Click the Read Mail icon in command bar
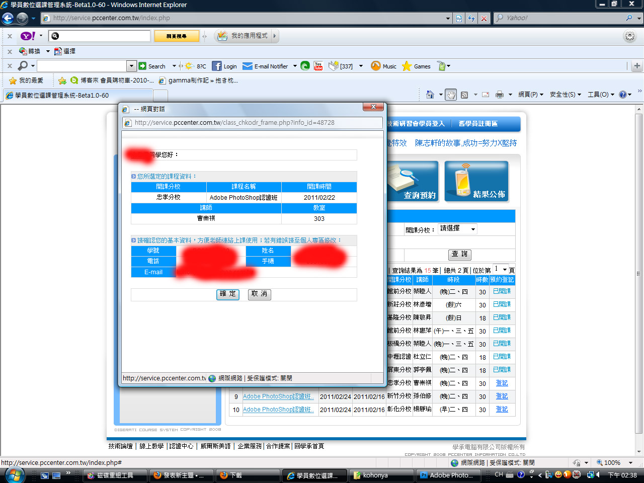The width and height of the screenshot is (644, 483). 486,95
